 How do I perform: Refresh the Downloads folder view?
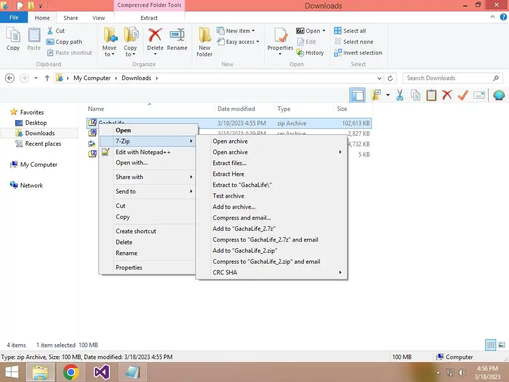coord(390,78)
